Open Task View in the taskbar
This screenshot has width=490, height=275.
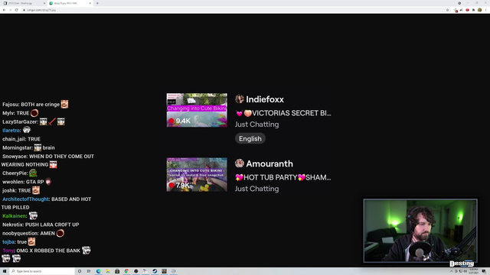(x=89, y=271)
